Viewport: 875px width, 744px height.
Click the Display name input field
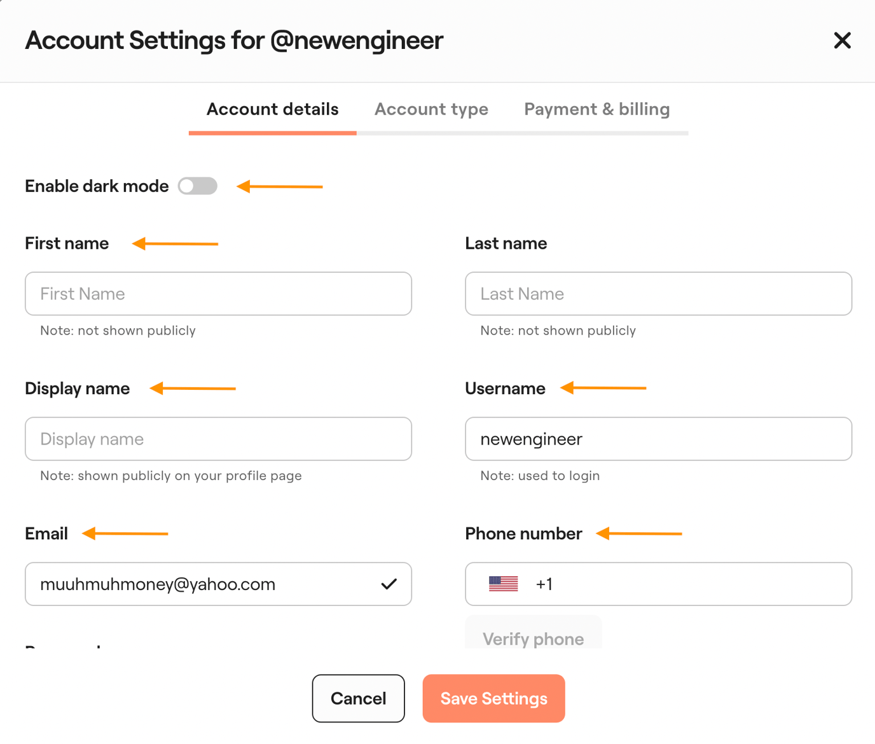click(218, 439)
